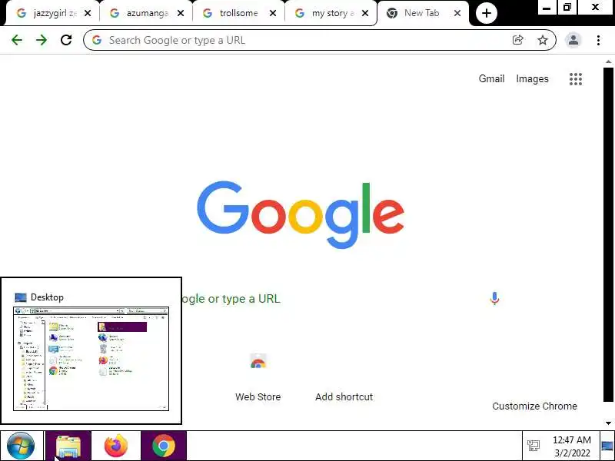Open Chrome three-dot menu

point(598,40)
